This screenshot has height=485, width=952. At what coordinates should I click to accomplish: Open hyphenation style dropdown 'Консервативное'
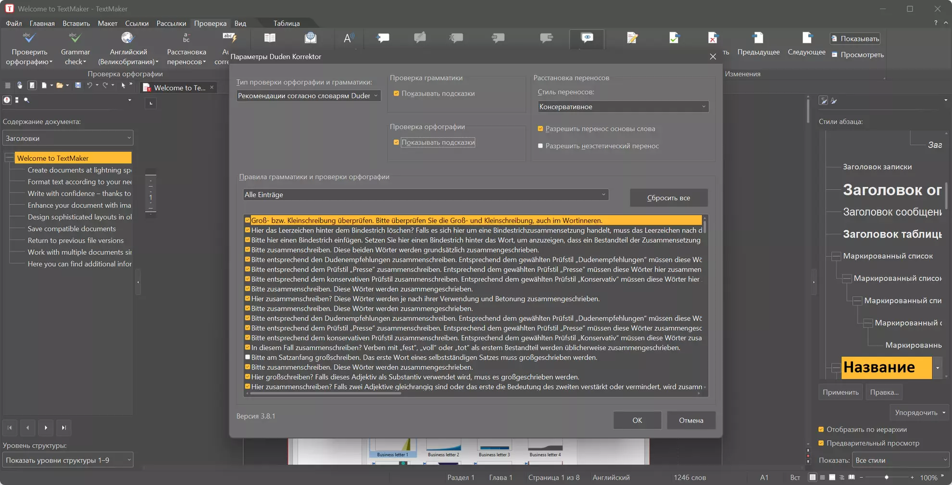click(x=623, y=107)
